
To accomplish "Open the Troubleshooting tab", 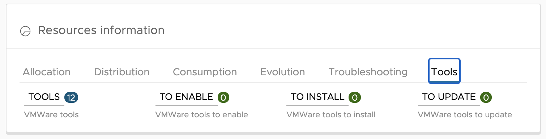I will 368,72.
